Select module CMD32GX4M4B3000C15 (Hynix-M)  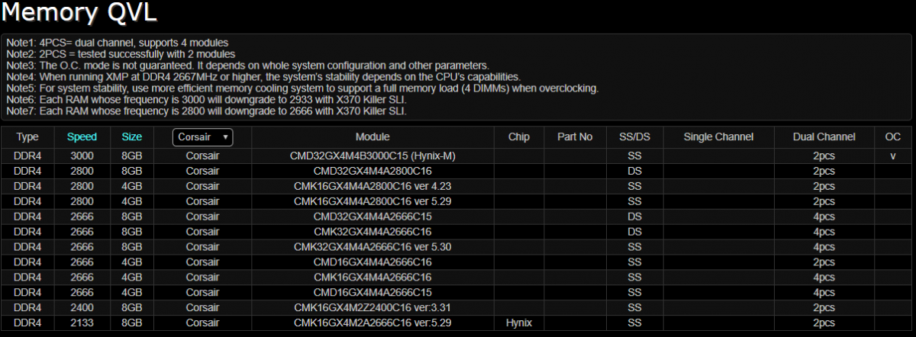(x=373, y=156)
